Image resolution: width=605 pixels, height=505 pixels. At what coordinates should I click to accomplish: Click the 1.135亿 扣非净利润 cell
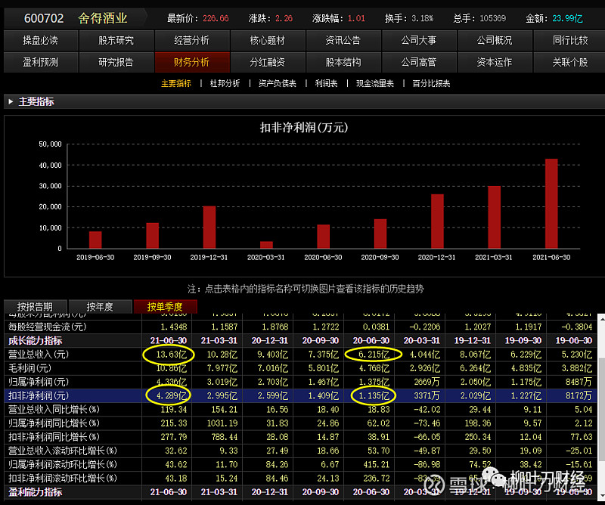374,396
